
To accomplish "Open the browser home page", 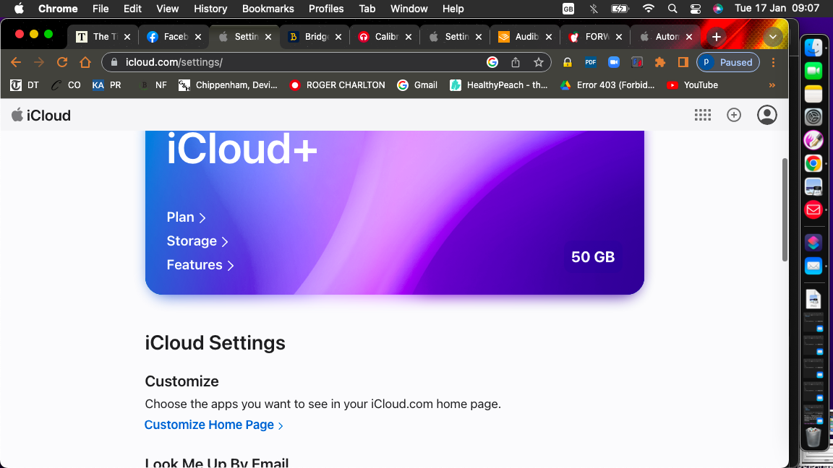I will (x=85, y=62).
